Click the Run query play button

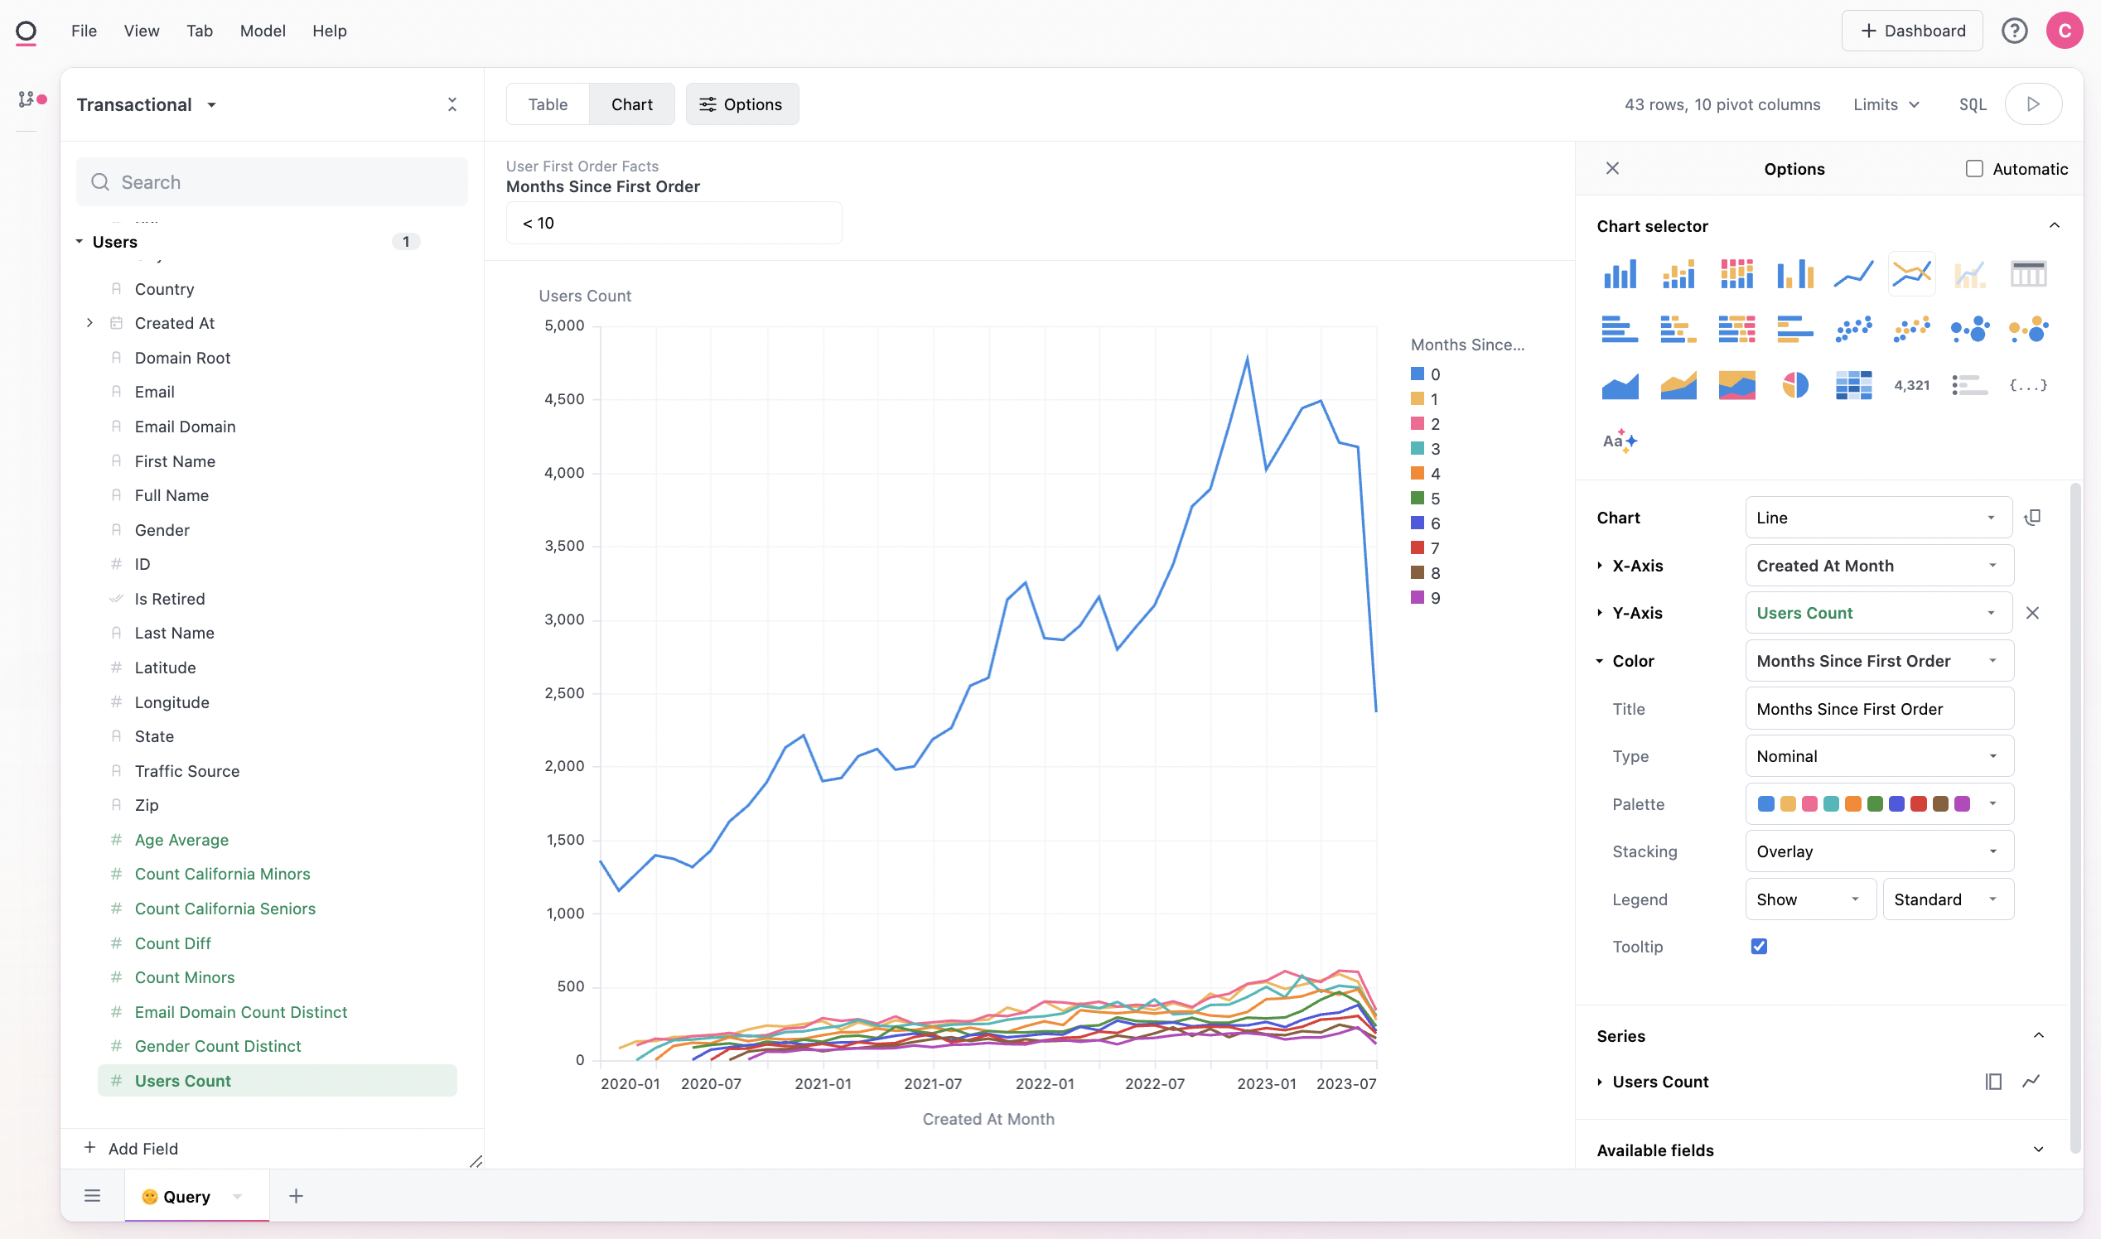[2032, 104]
